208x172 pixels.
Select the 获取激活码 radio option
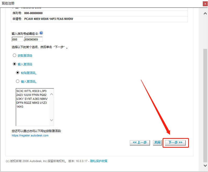click(14, 55)
